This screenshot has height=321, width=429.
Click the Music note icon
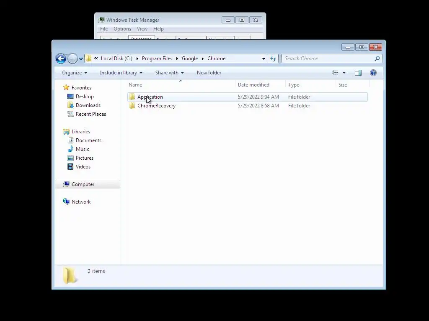coord(70,149)
